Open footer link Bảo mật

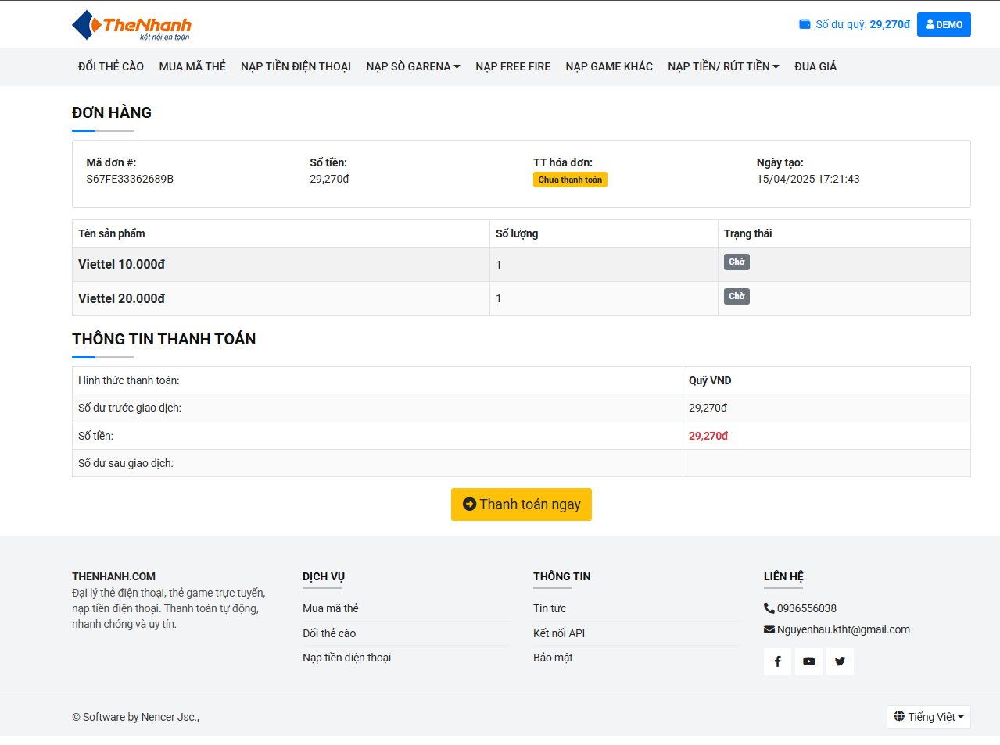pyautogui.click(x=553, y=658)
